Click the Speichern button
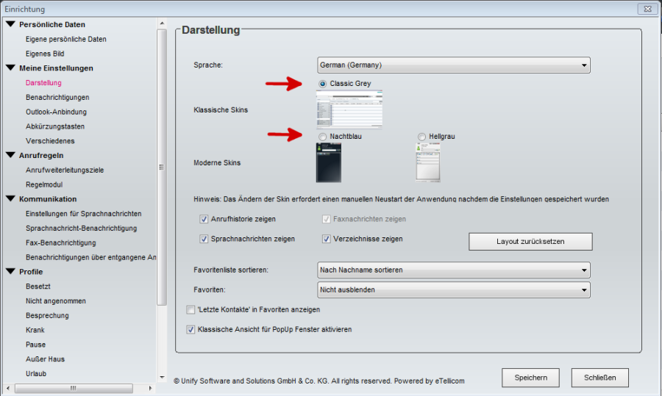The image size is (662, 396). [530, 378]
